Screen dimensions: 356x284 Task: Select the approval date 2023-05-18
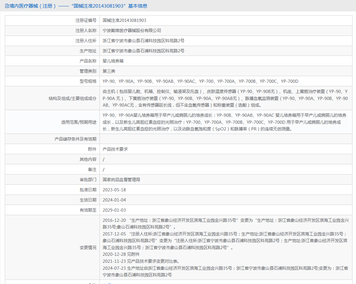(x=114, y=190)
